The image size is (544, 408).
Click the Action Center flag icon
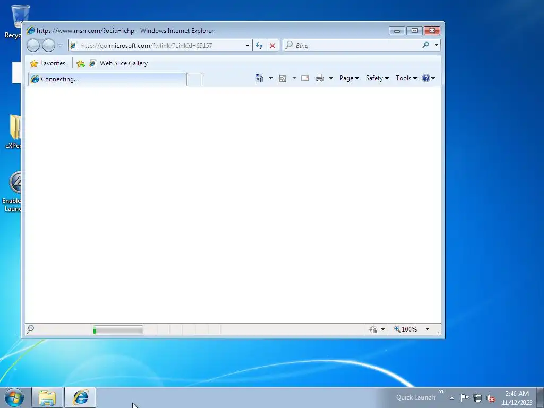(x=464, y=398)
